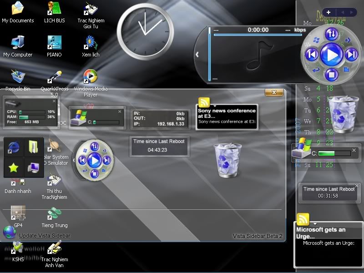Click the Update Vista Sidebar link

coord(45,236)
